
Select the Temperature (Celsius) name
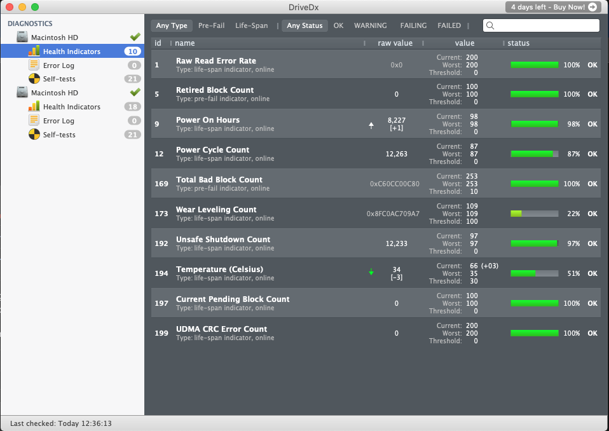(x=219, y=269)
